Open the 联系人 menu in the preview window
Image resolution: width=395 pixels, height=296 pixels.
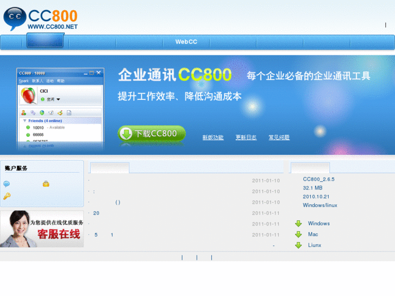37,81
